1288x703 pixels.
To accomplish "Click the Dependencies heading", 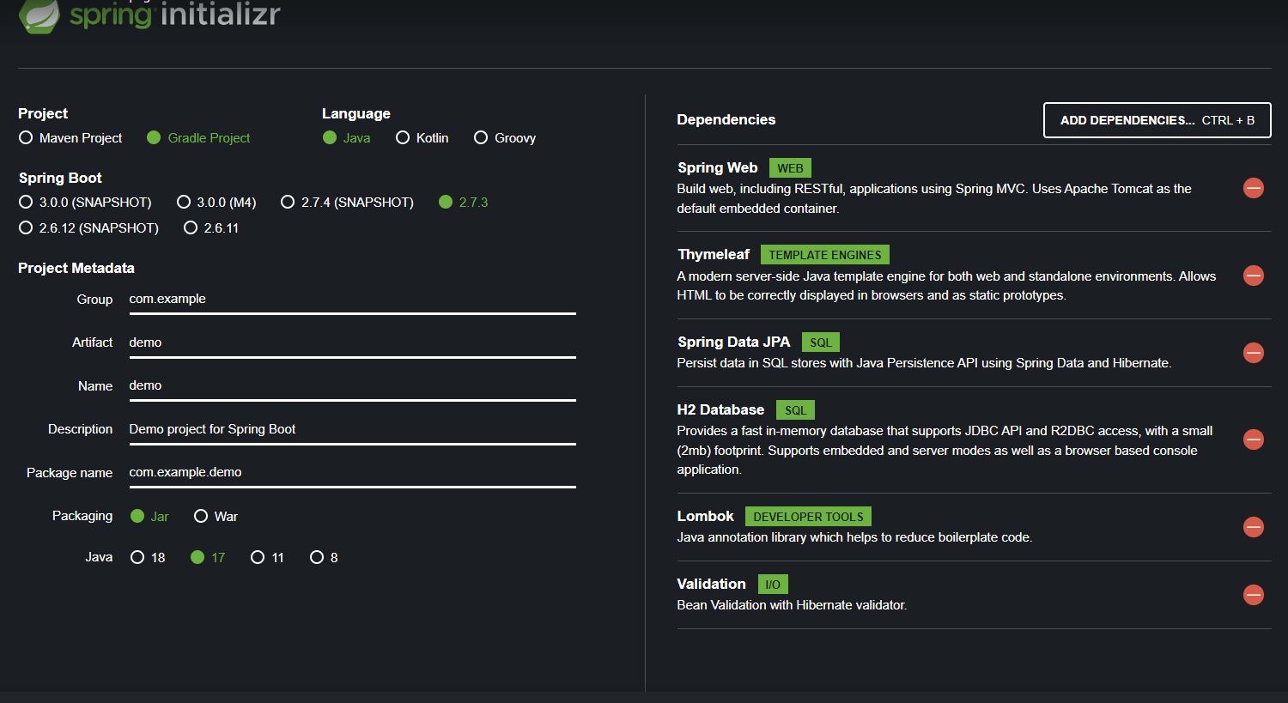I will point(726,120).
